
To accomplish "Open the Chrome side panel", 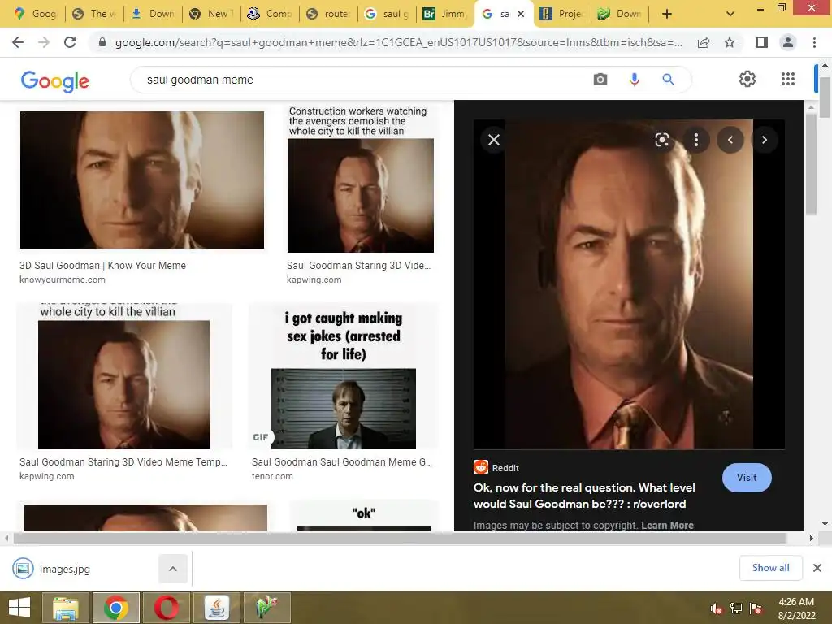I will point(762,42).
